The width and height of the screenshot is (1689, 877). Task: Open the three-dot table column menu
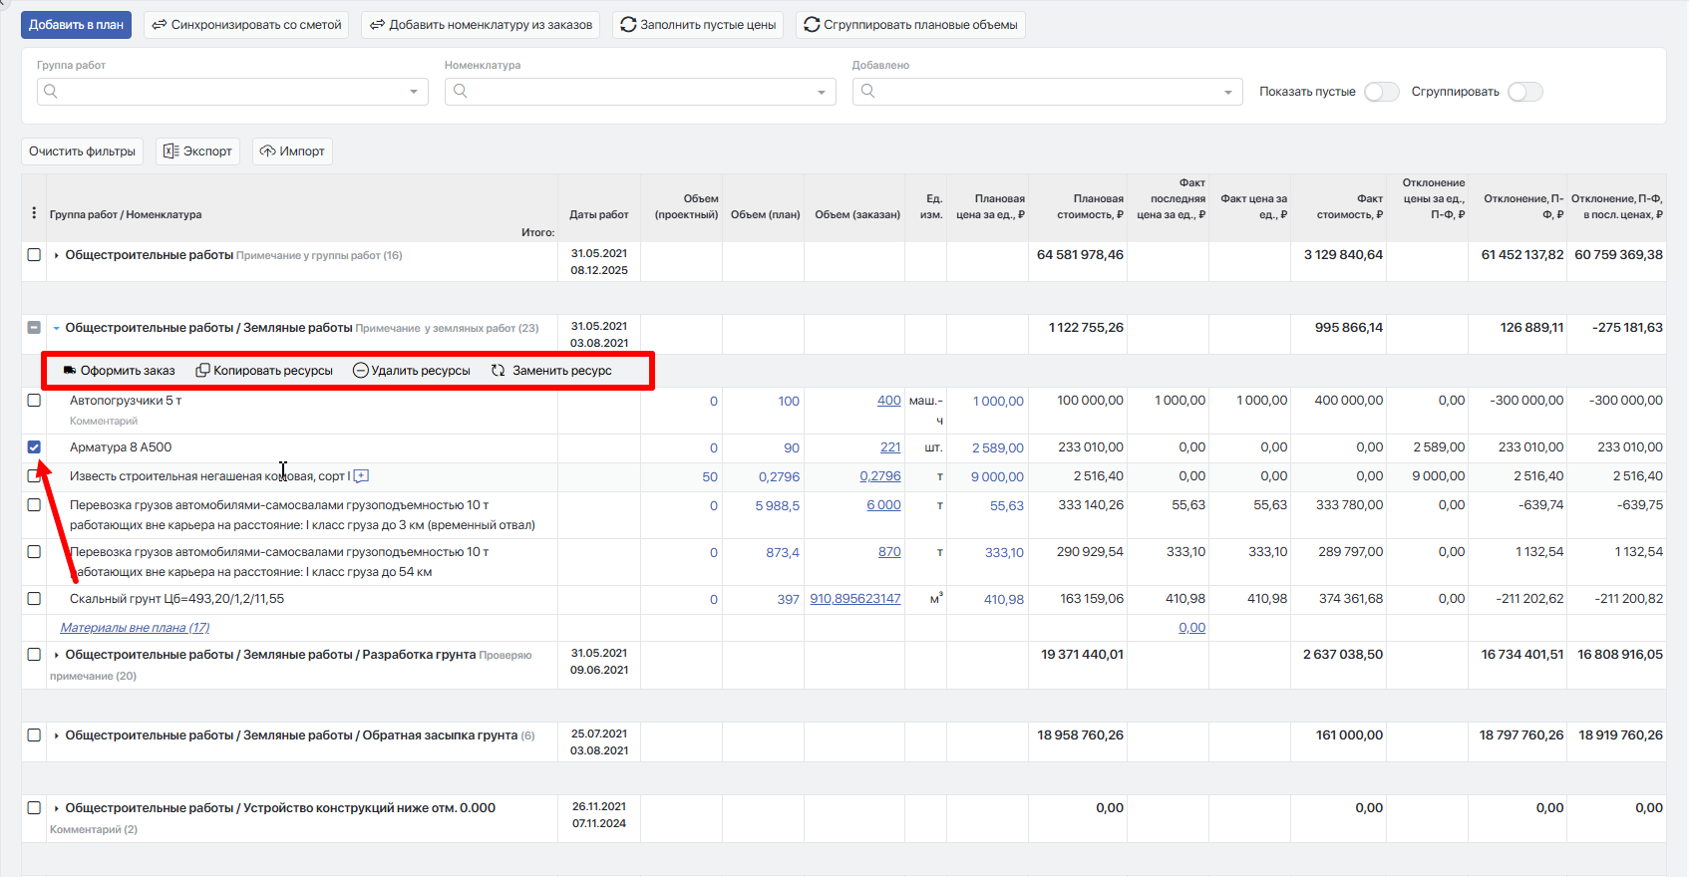(34, 213)
